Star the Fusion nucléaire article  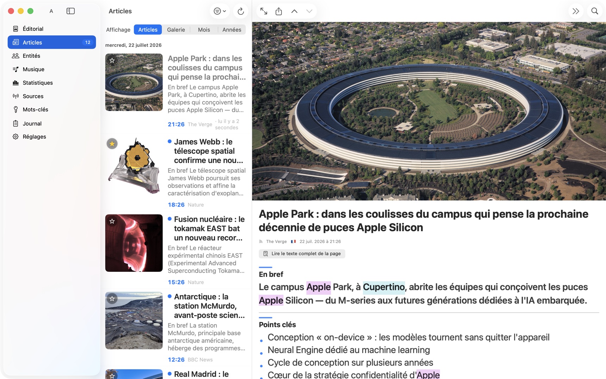point(112,221)
